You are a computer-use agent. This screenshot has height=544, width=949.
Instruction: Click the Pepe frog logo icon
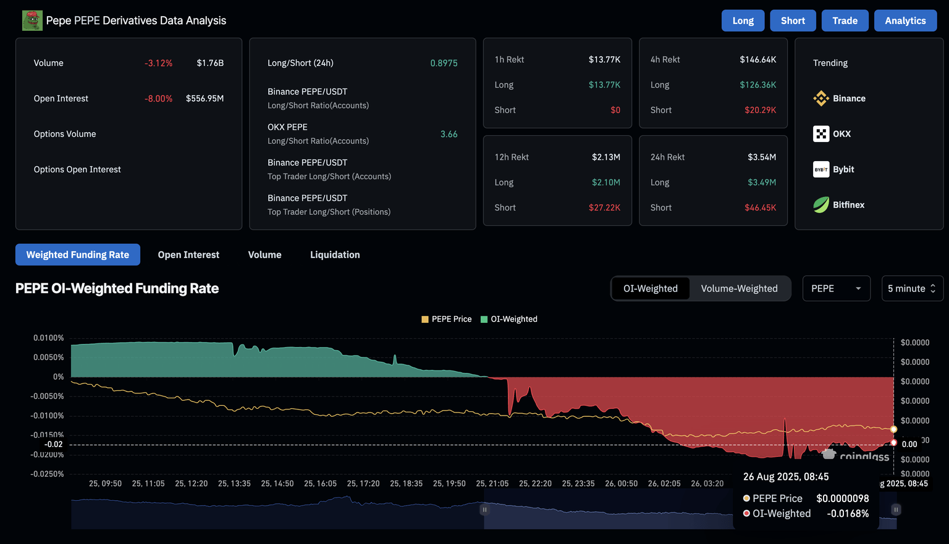(32, 20)
